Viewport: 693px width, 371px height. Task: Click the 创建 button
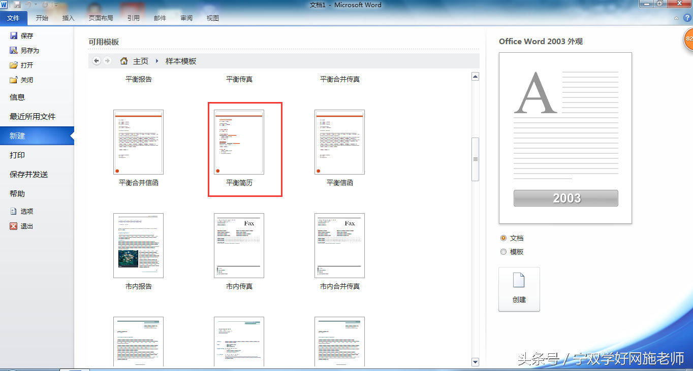tap(519, 289)
